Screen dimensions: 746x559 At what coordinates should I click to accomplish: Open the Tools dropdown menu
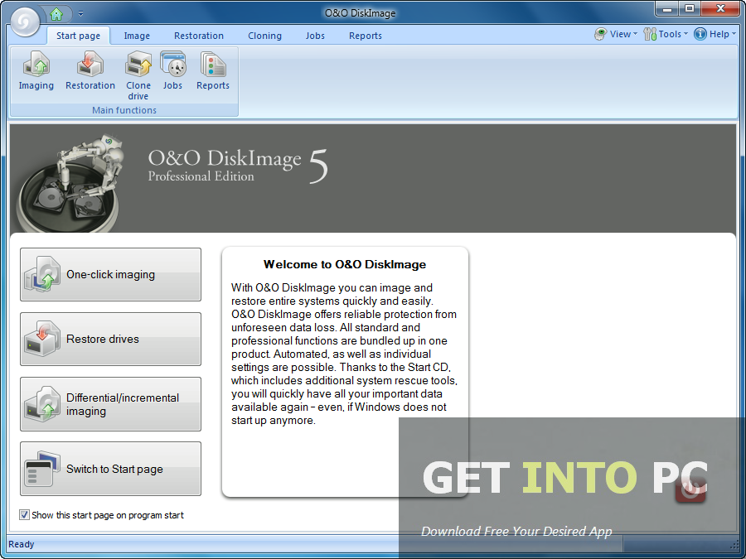[x=665, y=34]
